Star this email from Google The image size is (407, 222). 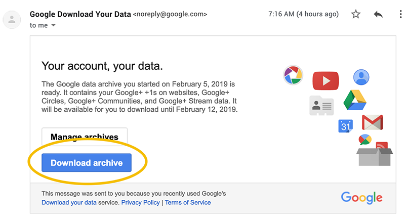(x=356, y=14)
